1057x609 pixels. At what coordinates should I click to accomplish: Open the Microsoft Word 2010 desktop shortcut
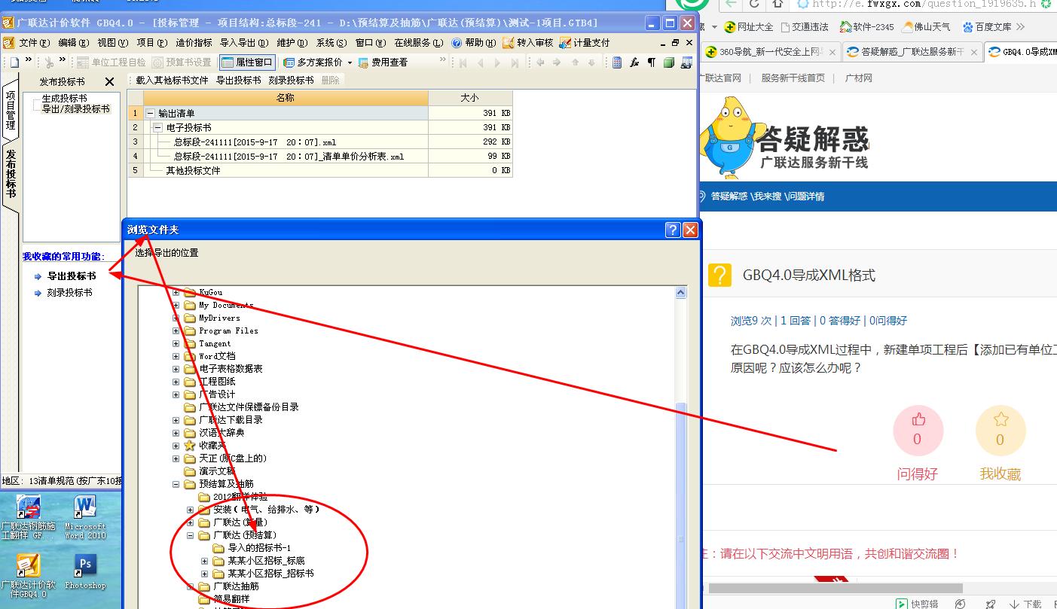[x=85, y=517]
